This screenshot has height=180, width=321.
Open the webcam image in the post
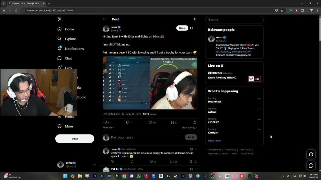tap(174, 83)
